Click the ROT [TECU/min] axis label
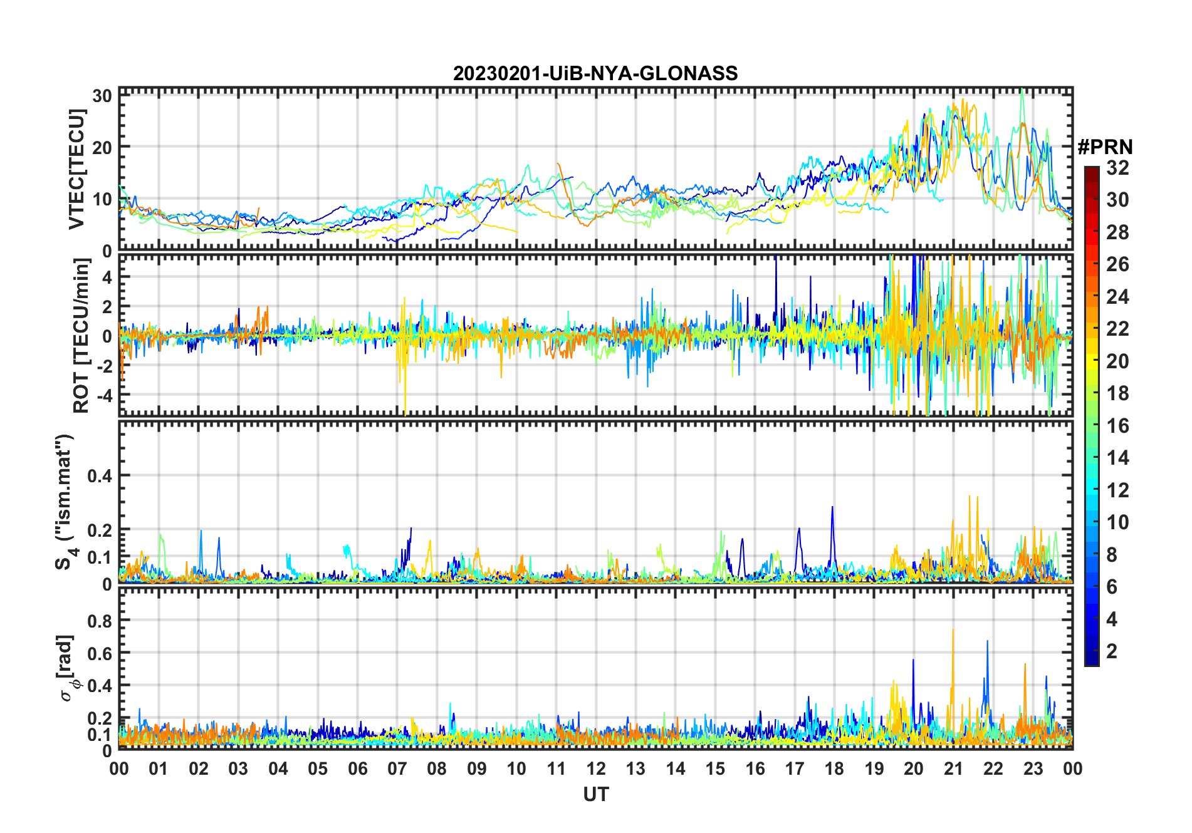This screenshot has height=833, width=1192. [81, 336]
